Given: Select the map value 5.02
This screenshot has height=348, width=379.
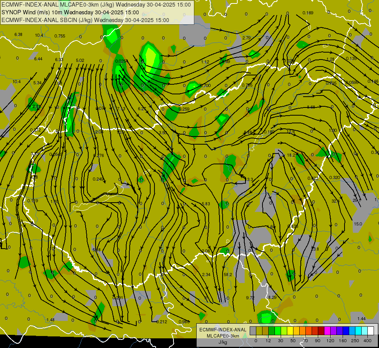Looking at the screenshot, I should pos(80,60).
